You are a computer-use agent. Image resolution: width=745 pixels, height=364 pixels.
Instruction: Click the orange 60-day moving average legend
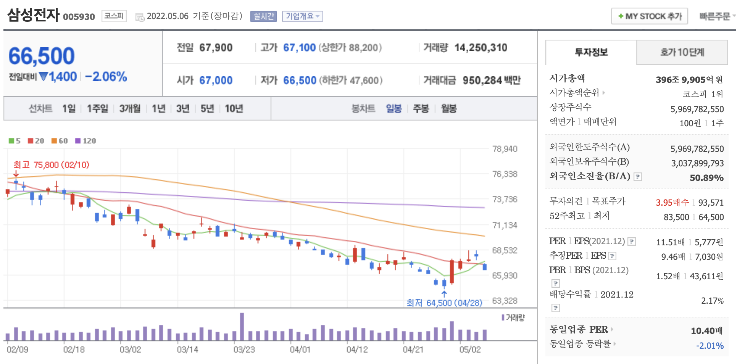[60, 141]
